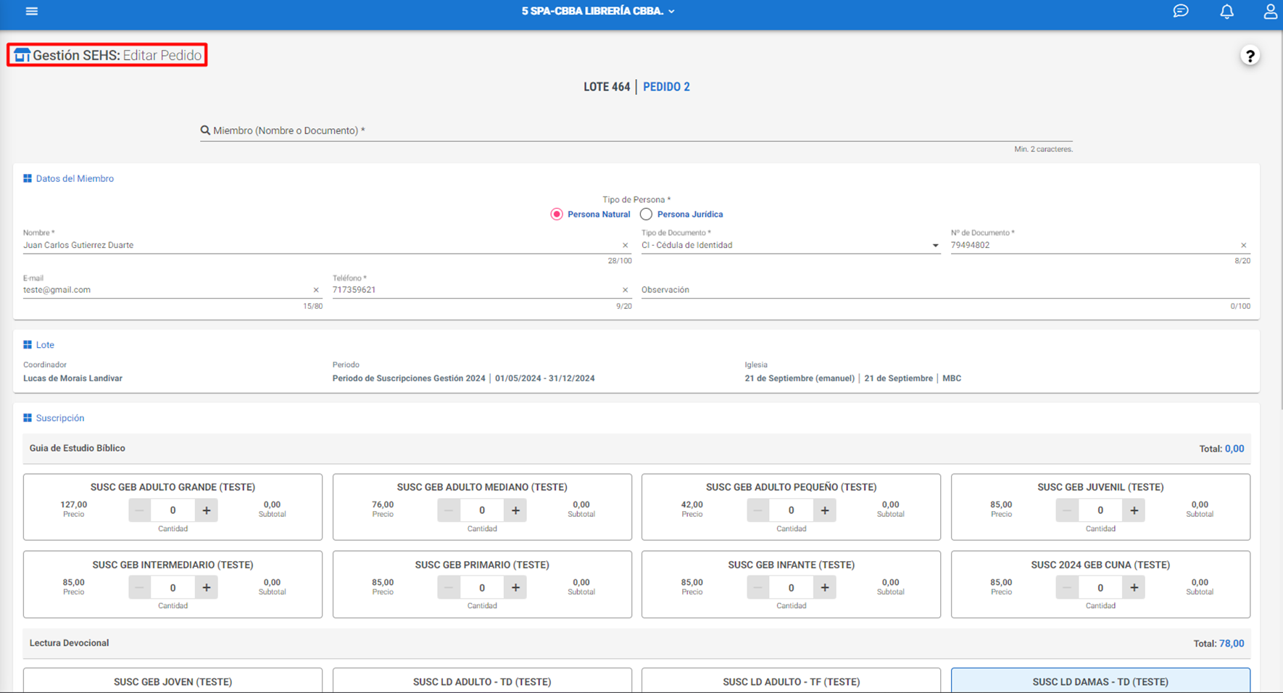1283x693 pixels.
Task: Increase SUSC GEB INFANTE quantity
Action: click(825, 587)
